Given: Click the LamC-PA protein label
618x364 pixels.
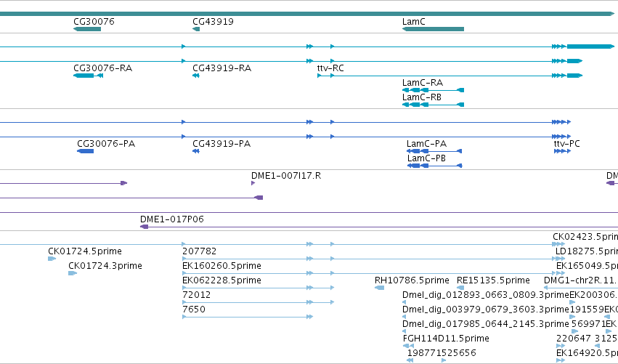Looking at the screenshot, I should click(426, 144).
